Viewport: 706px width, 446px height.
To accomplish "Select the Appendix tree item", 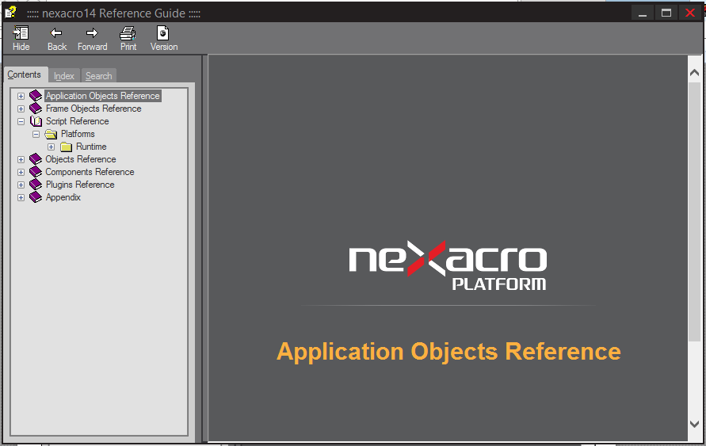I will pos(63,196).
